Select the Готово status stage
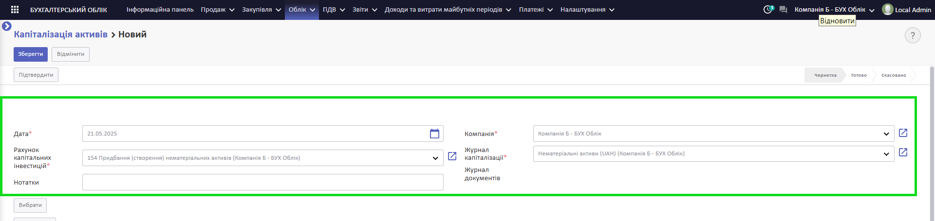This screenshot has height=221, width=935. (x=859, y=75)
